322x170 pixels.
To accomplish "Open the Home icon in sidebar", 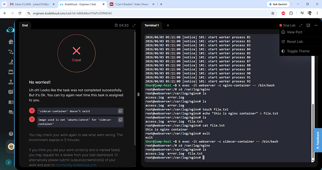I will coord(11,42).
